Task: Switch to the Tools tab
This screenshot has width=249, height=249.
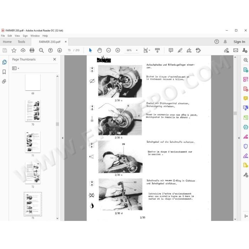Action: click(21, 42)
